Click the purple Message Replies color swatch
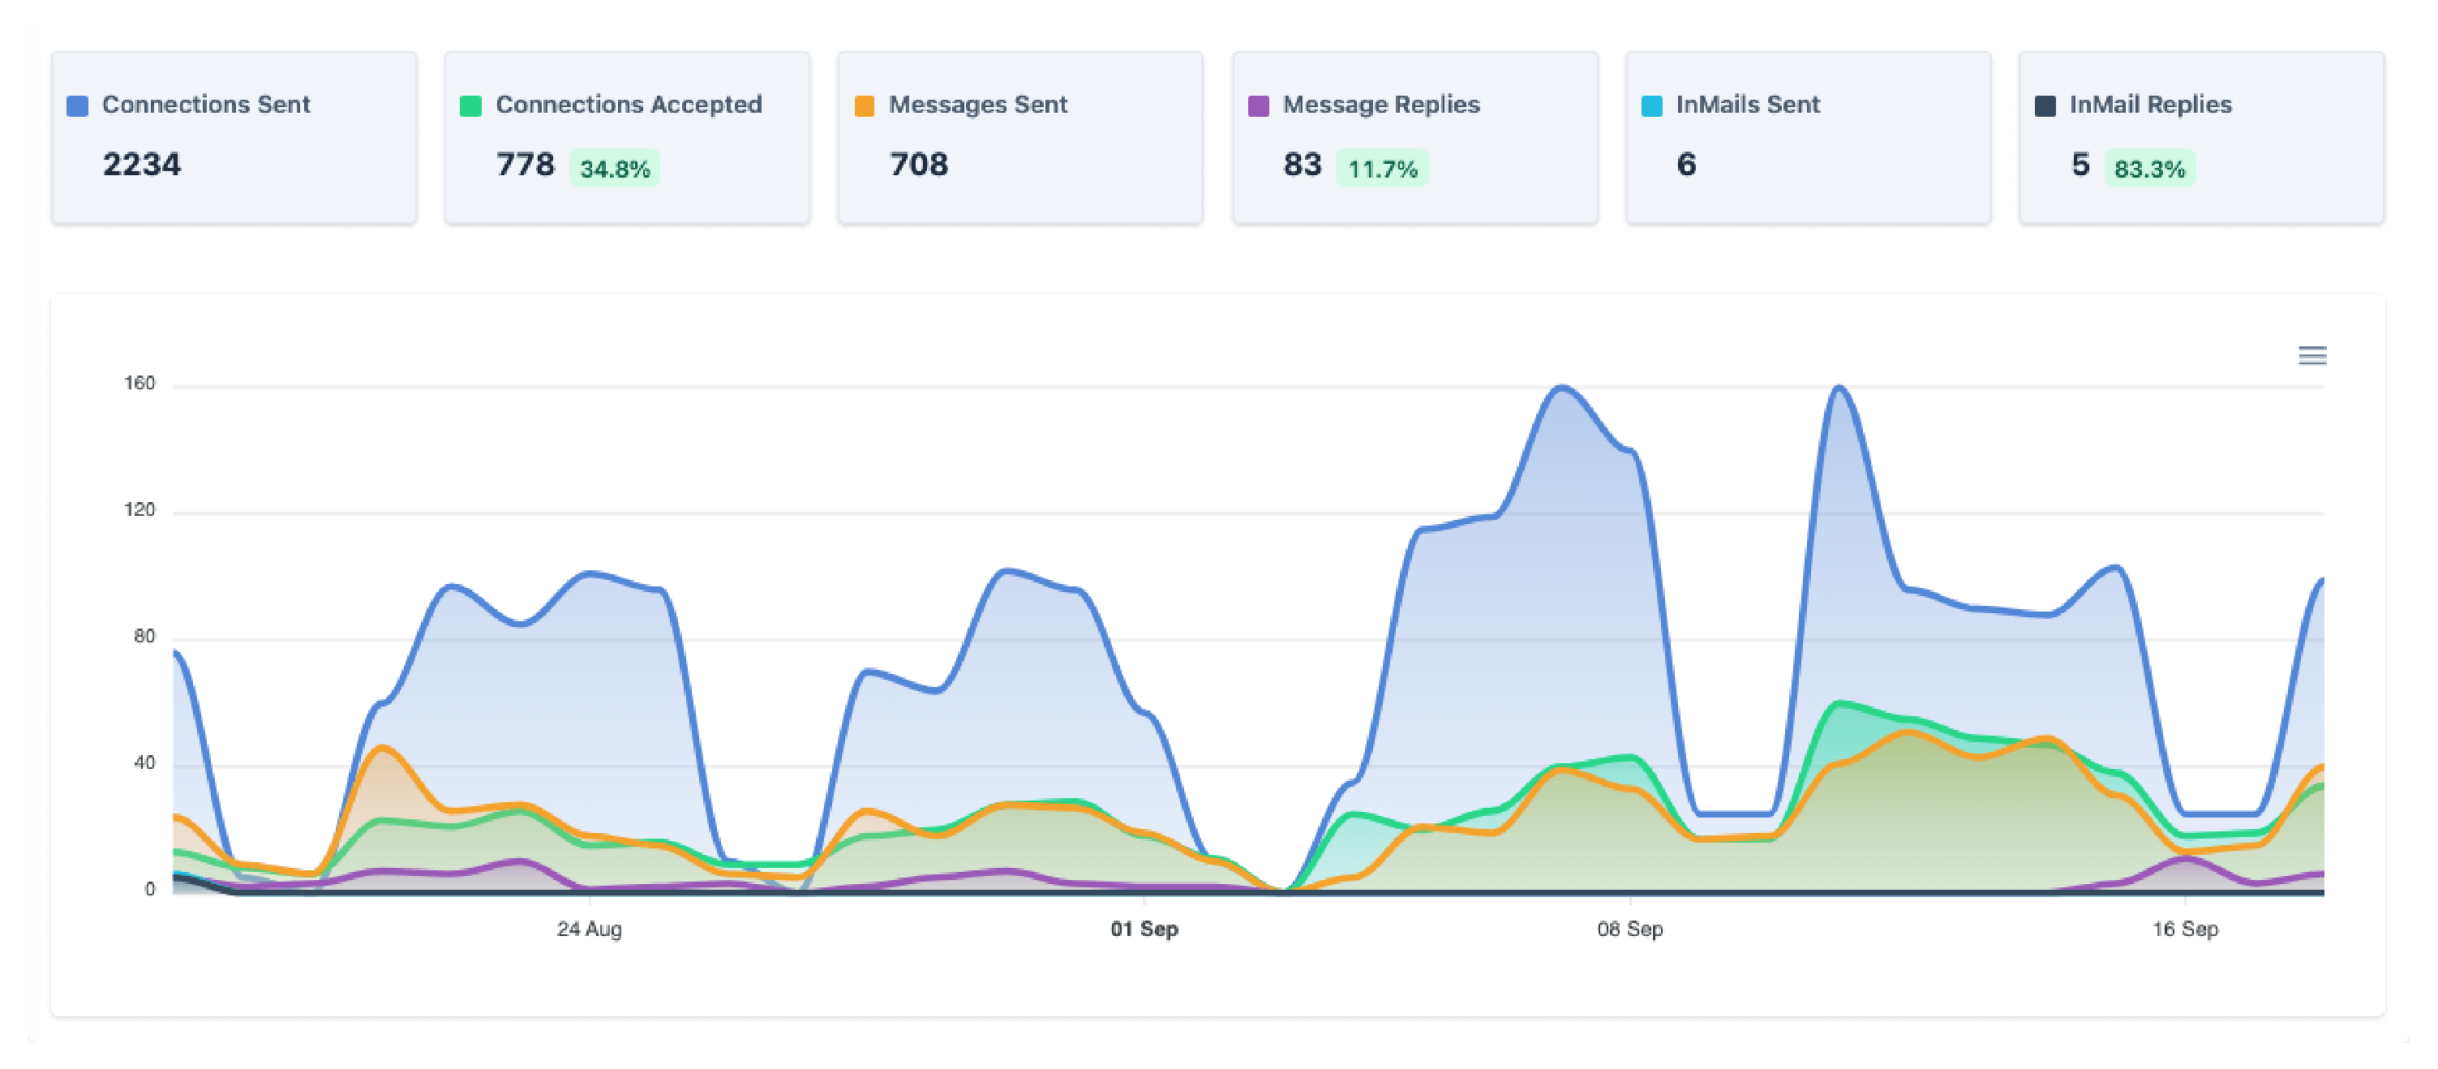 (1259, 106)
